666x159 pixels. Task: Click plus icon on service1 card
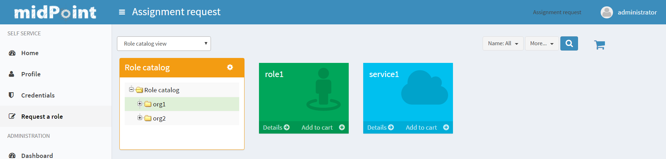tap(446, 128)
